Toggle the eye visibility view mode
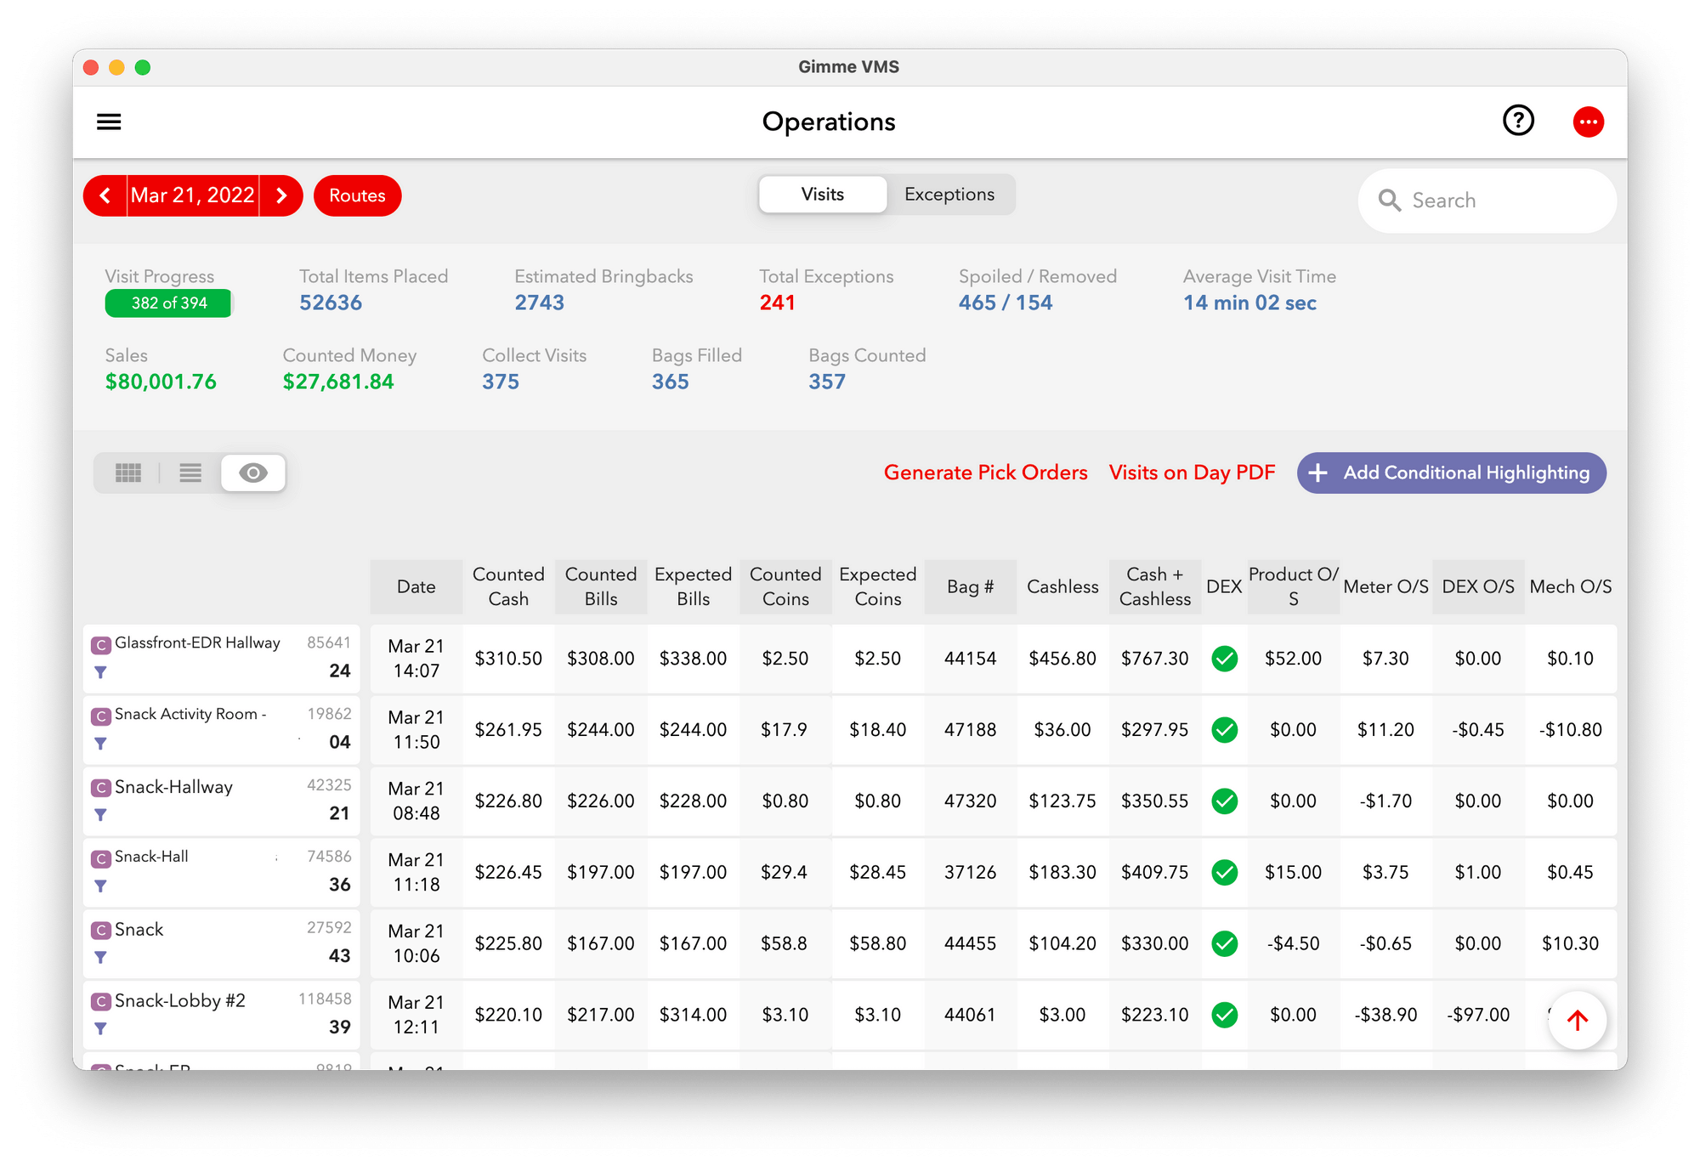The height and width of the screenshot is (1166, 1700). [x=253, y=473]
